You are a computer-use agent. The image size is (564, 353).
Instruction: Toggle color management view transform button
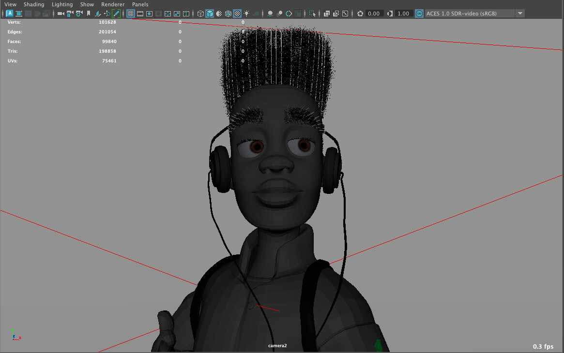point(419,14)
